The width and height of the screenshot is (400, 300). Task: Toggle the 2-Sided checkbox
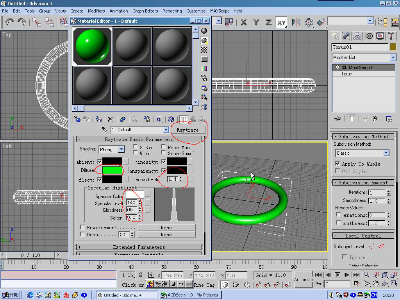[136, 147]
